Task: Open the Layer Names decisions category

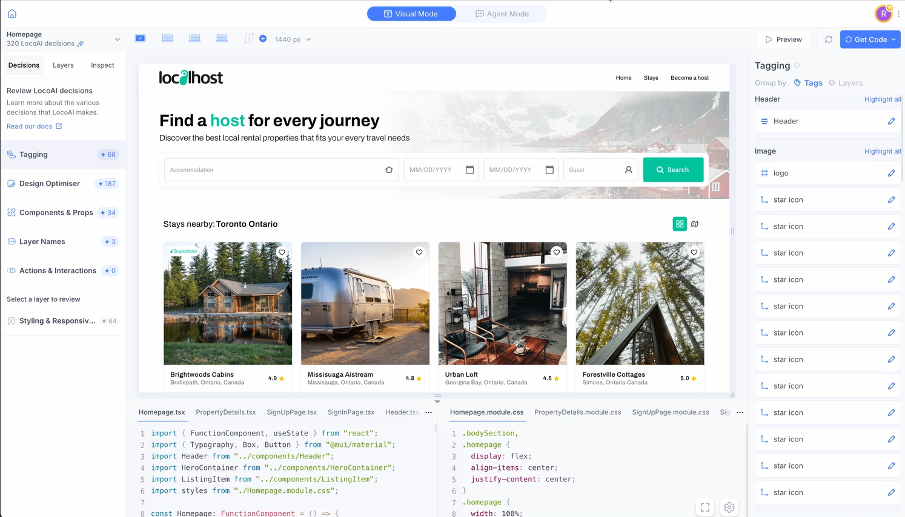Action: pos(63,242)
